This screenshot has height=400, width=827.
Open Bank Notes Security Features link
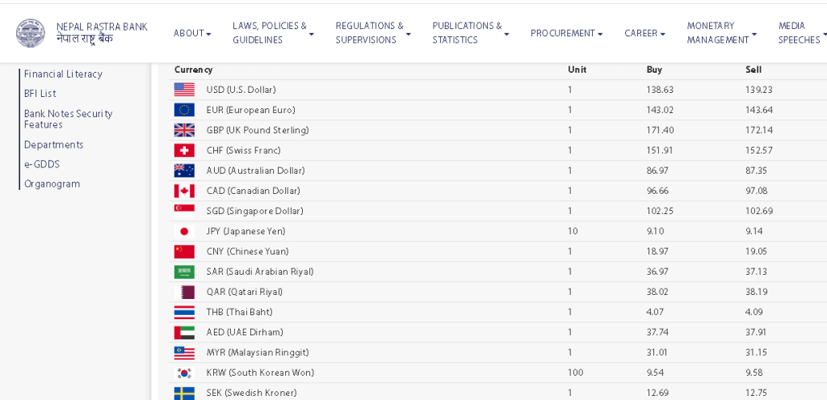68,119
